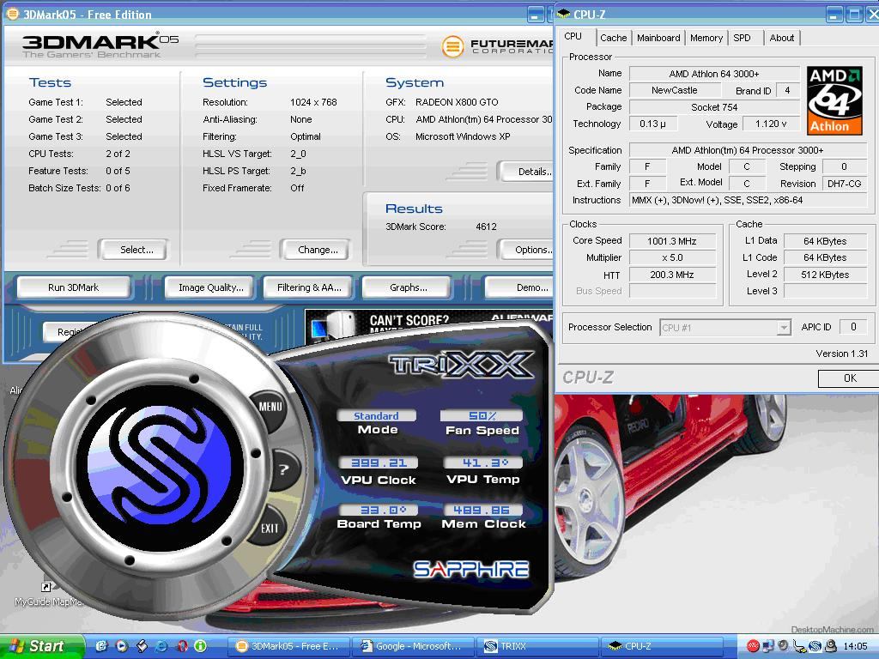Screen dimensions: 879x659
Task: Click the Board Temp readout
Action: (x=379, y=510)
